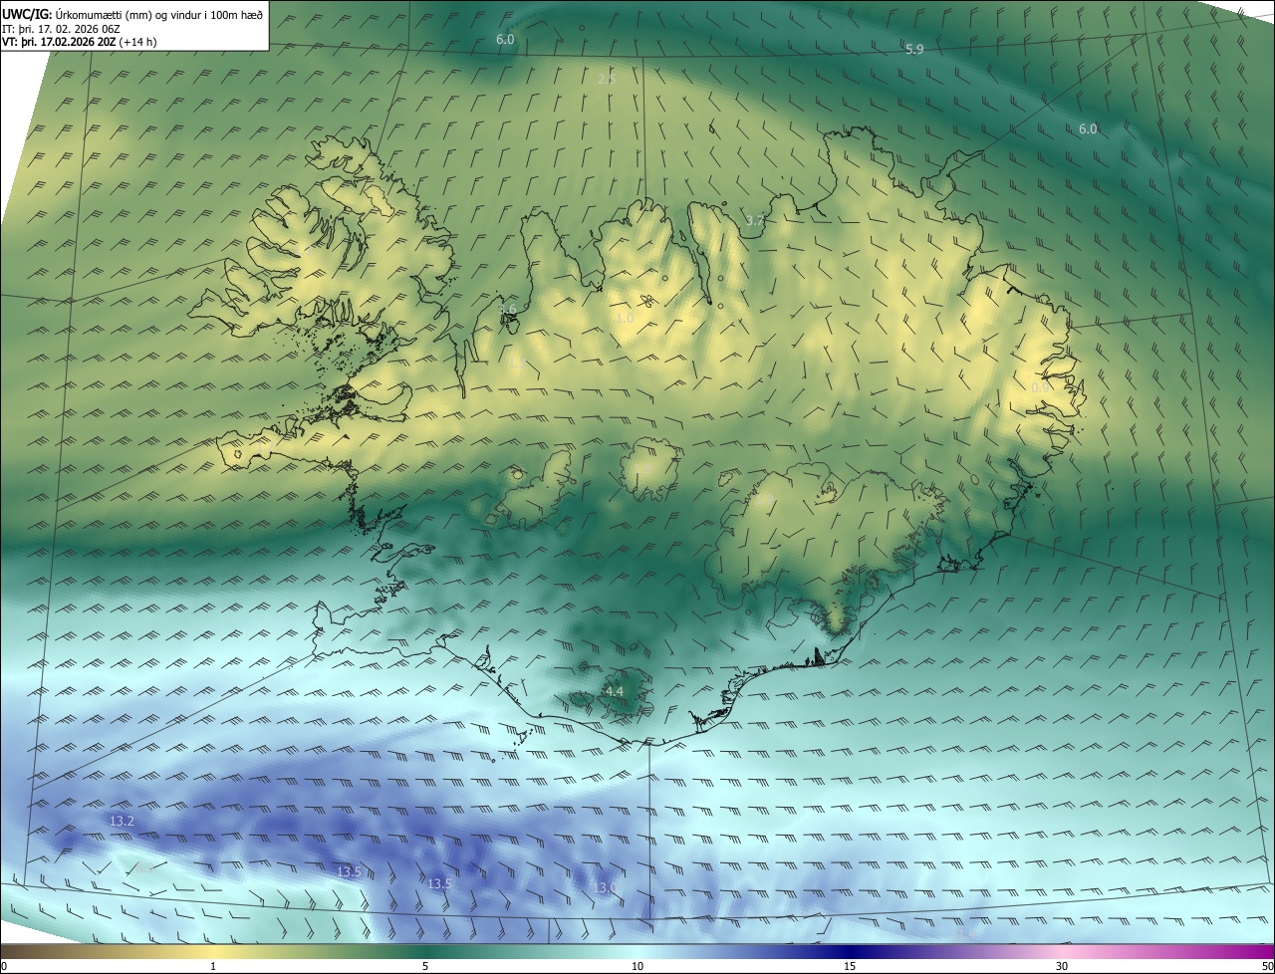Pick the teal segment between 5 and 10

531,952
